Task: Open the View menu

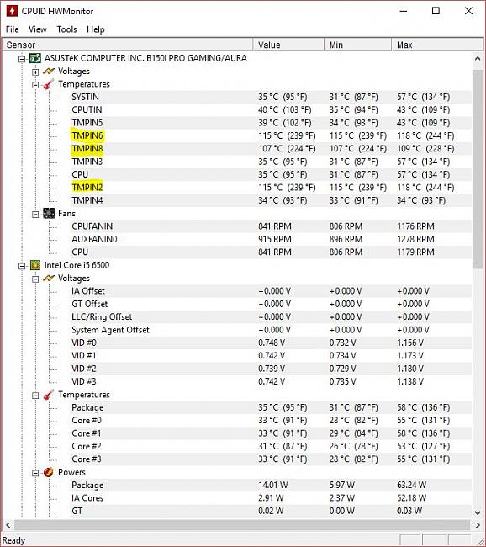Action: pos(38,29)
